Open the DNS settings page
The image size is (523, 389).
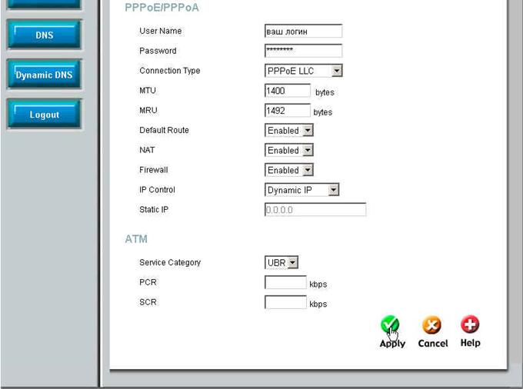pos(44,35)
